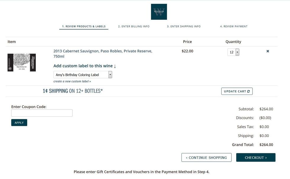Click the wine label thumbnail image
This screenshot has height=179, width=290.
pyautogui.click(x=21, y=62)
